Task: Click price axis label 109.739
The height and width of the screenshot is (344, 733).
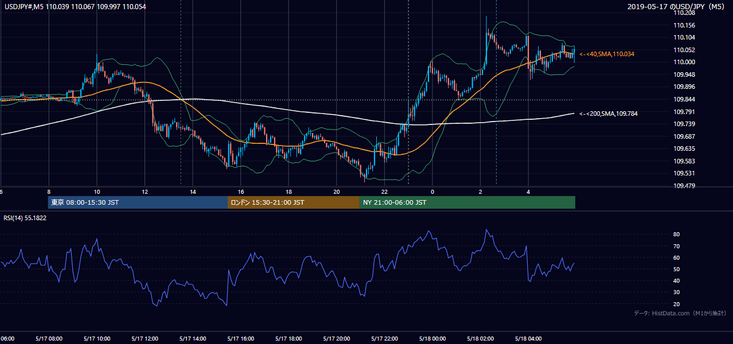Action: click(x=685, y=124)
